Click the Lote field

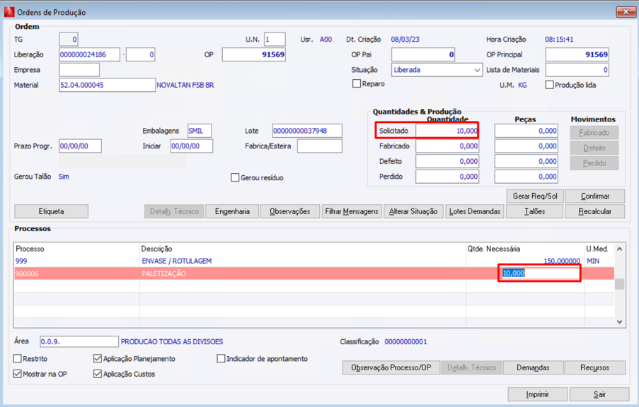[x=307, y=131]
